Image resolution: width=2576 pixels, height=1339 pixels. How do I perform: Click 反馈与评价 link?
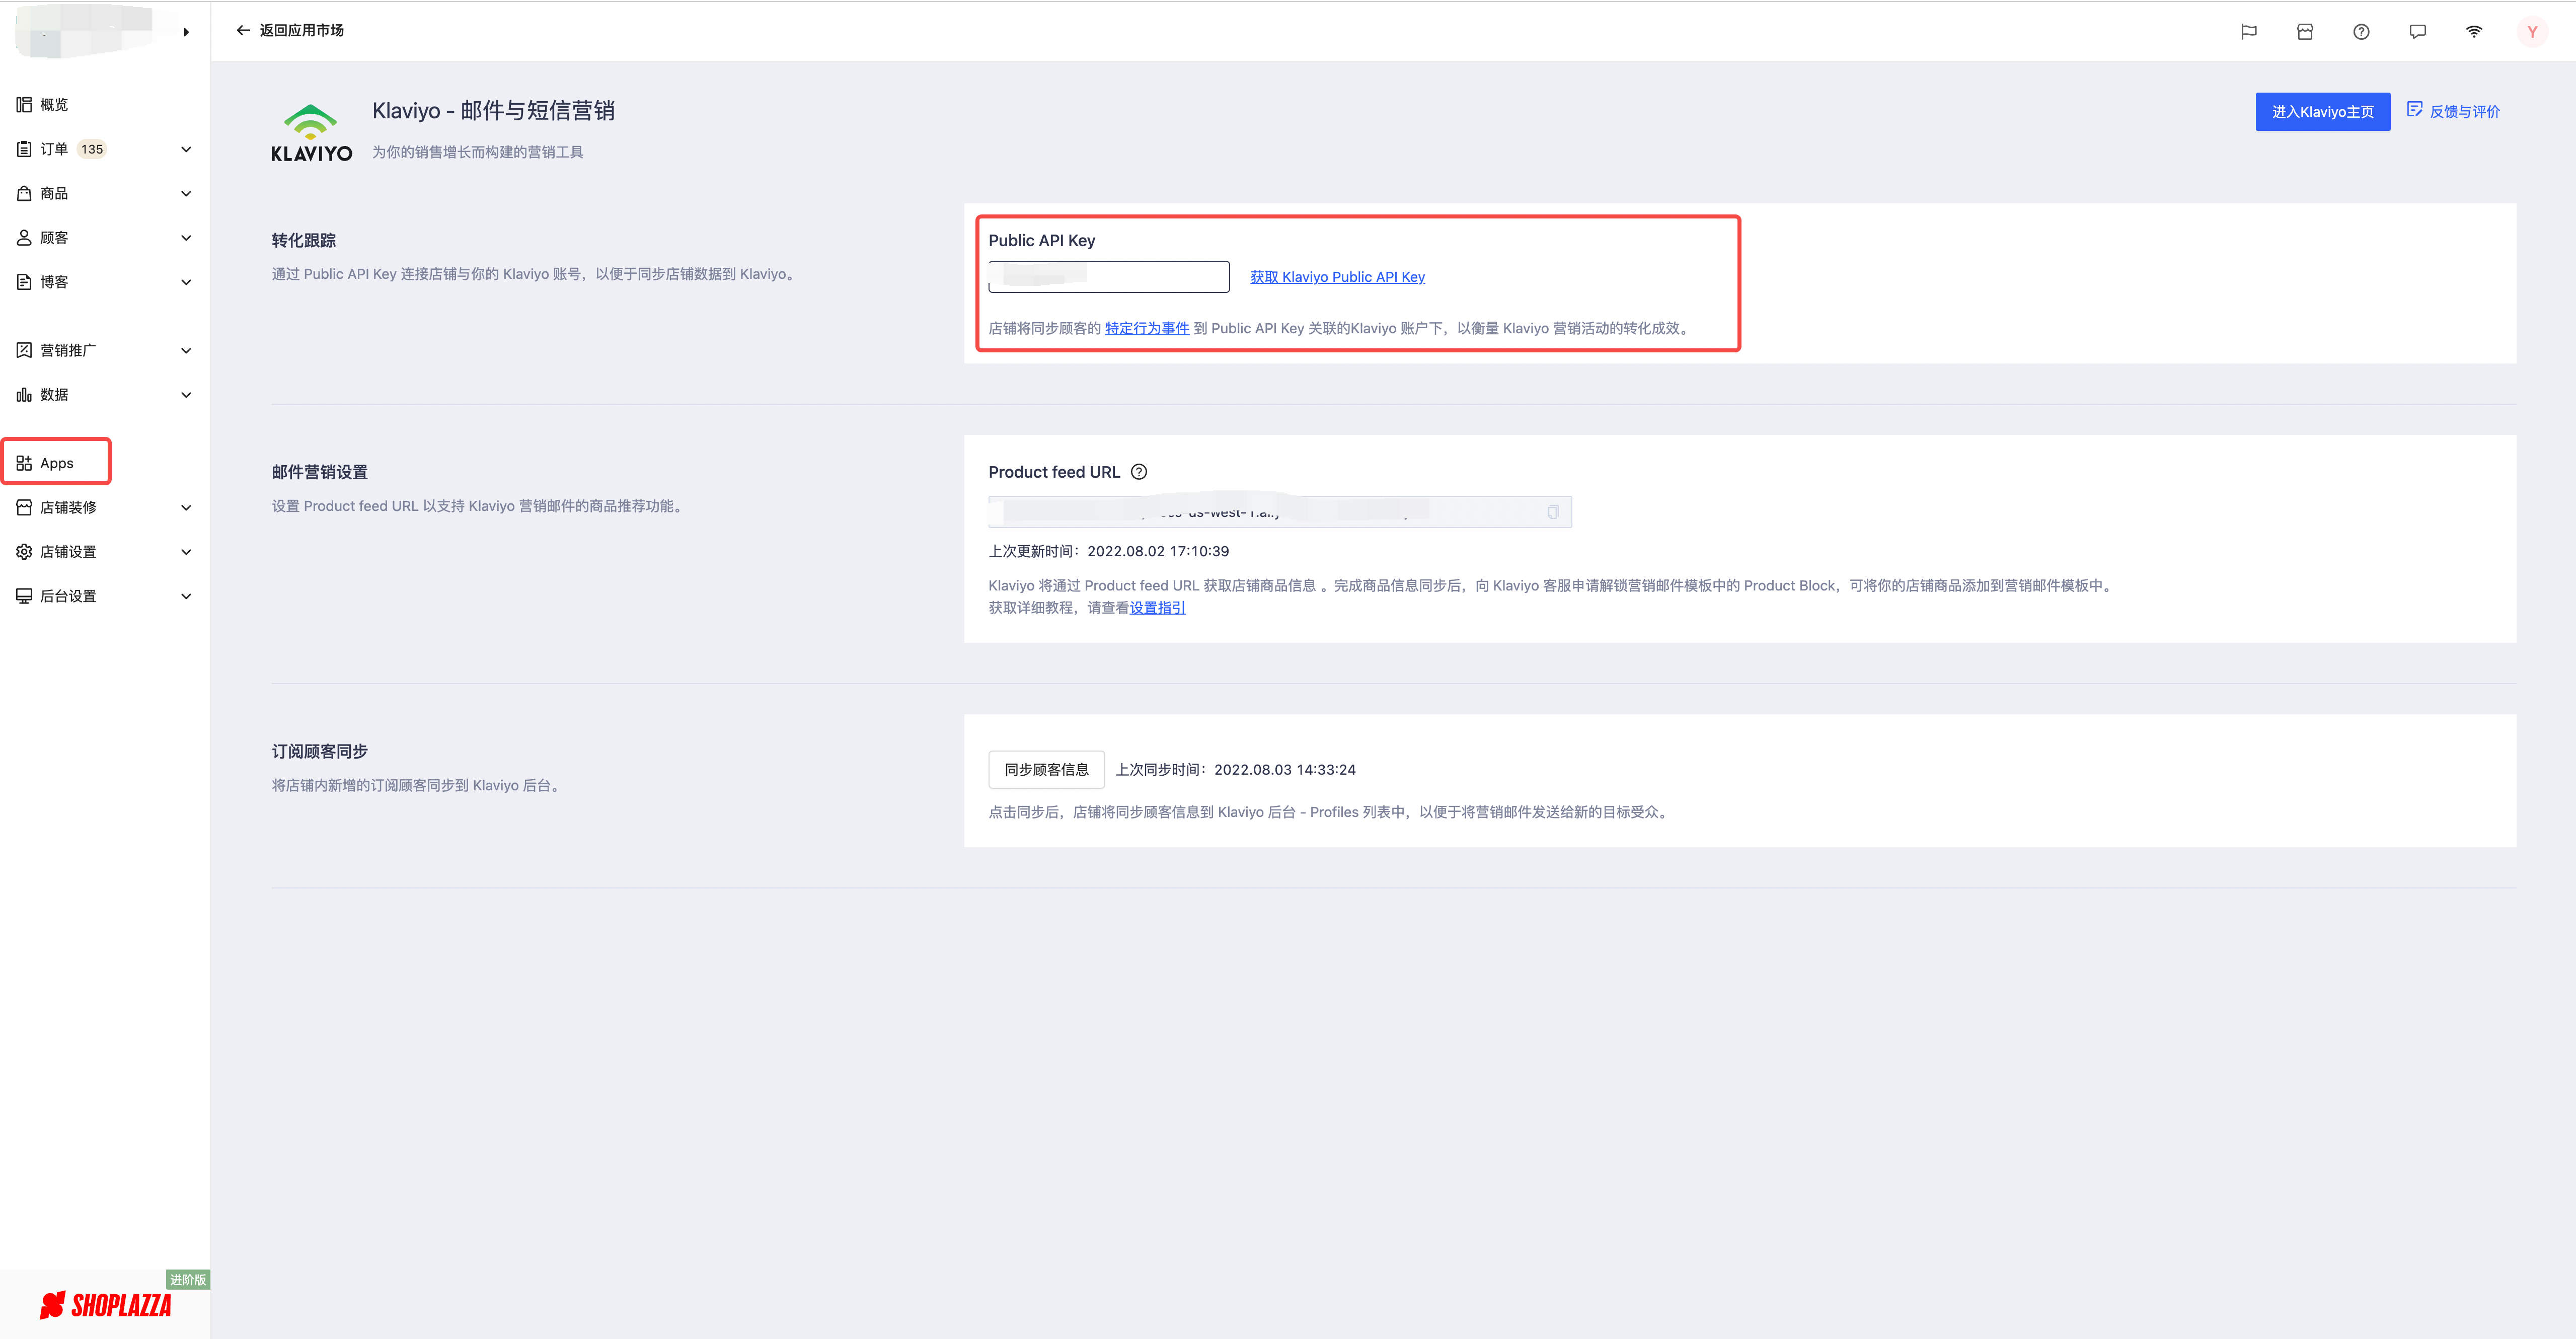tap(2464, 111)
